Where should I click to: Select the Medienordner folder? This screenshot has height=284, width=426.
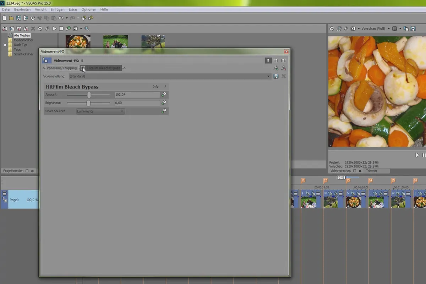click(23, 40)
